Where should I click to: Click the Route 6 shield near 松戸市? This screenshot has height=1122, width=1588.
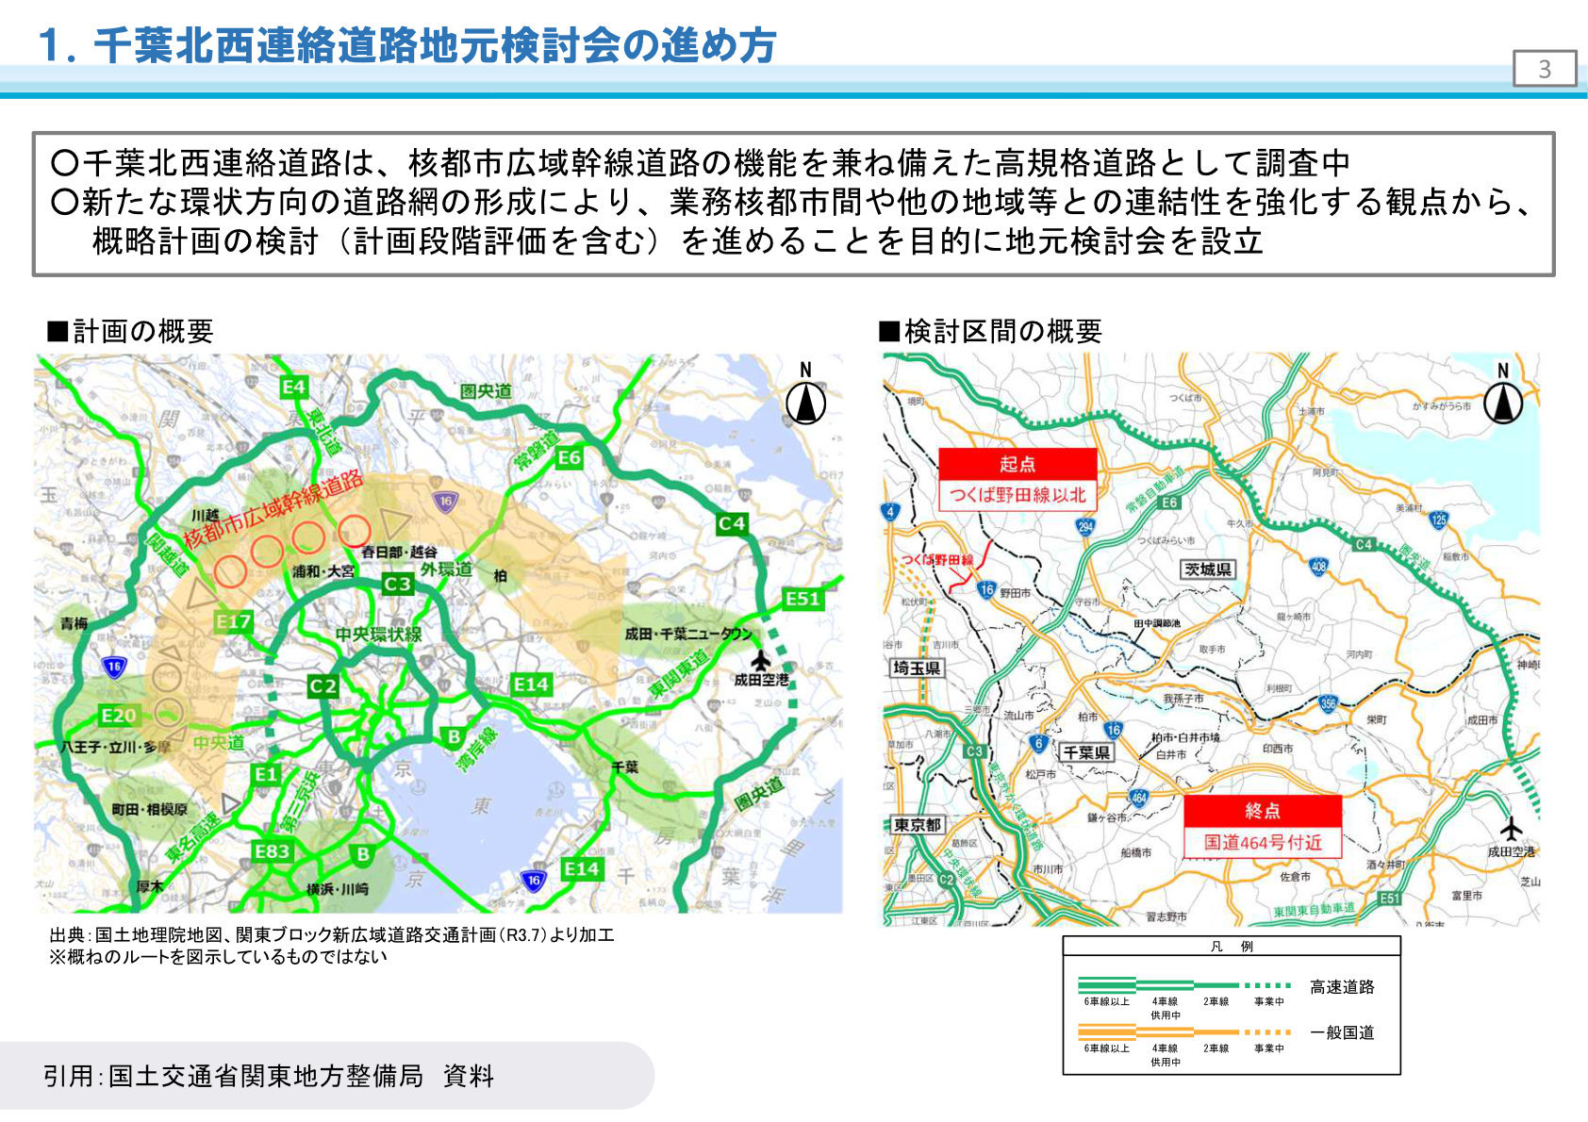1038,743
